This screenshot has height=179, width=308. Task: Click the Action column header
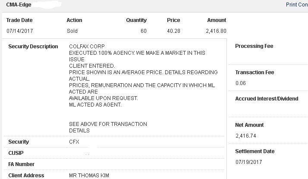74,20
